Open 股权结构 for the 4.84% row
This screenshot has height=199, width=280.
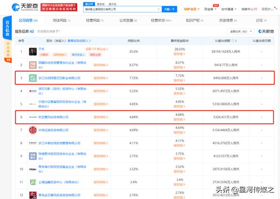click(x=101, y=117)
